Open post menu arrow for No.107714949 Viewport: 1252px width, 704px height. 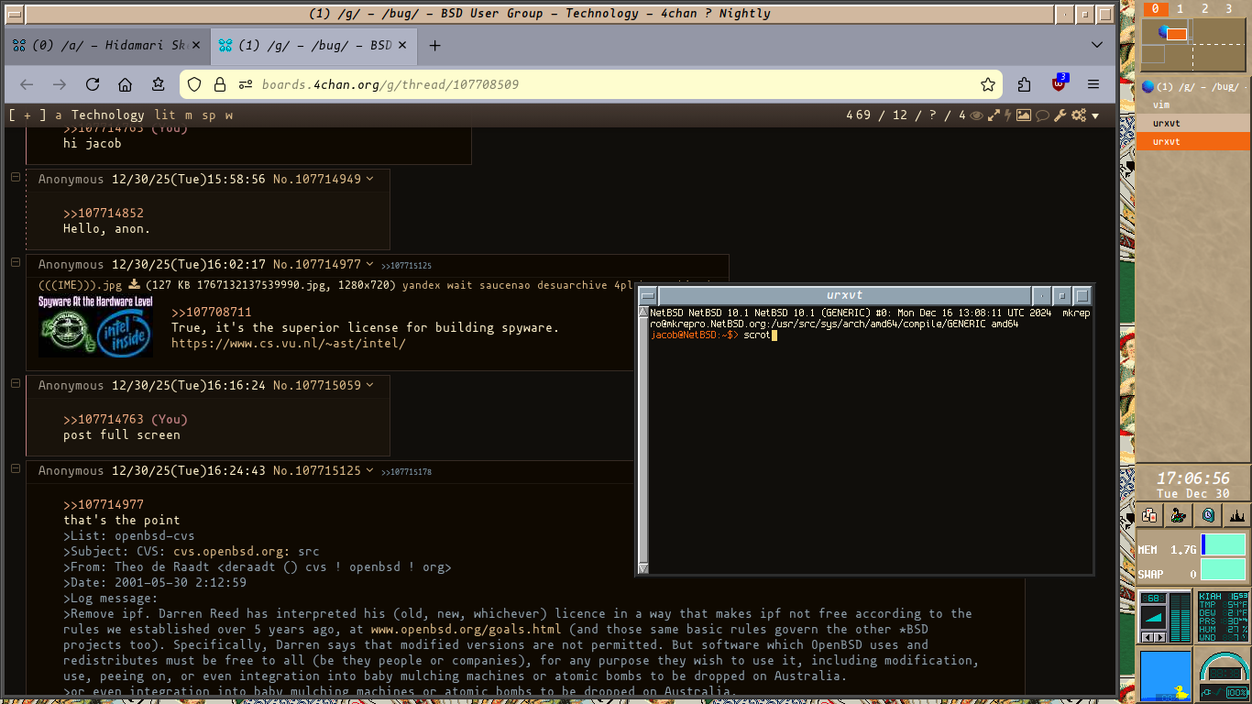tap(370, 180)
